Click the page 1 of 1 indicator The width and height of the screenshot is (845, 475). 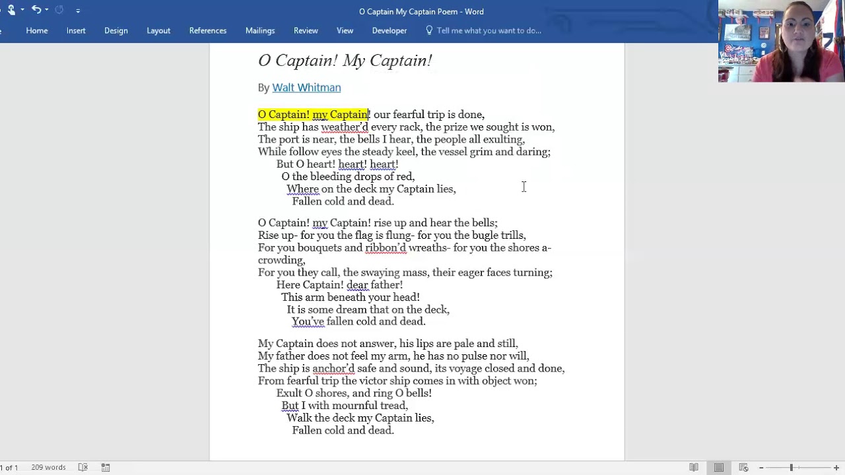(x=9, y=467)
